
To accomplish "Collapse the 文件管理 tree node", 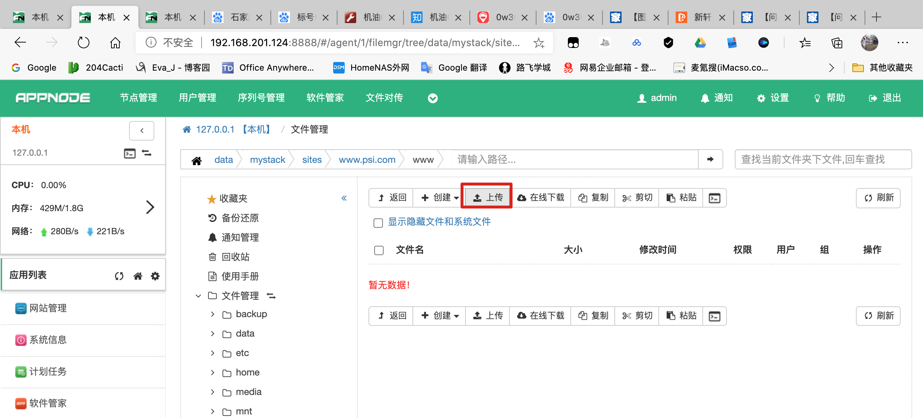I will [198, 296].
